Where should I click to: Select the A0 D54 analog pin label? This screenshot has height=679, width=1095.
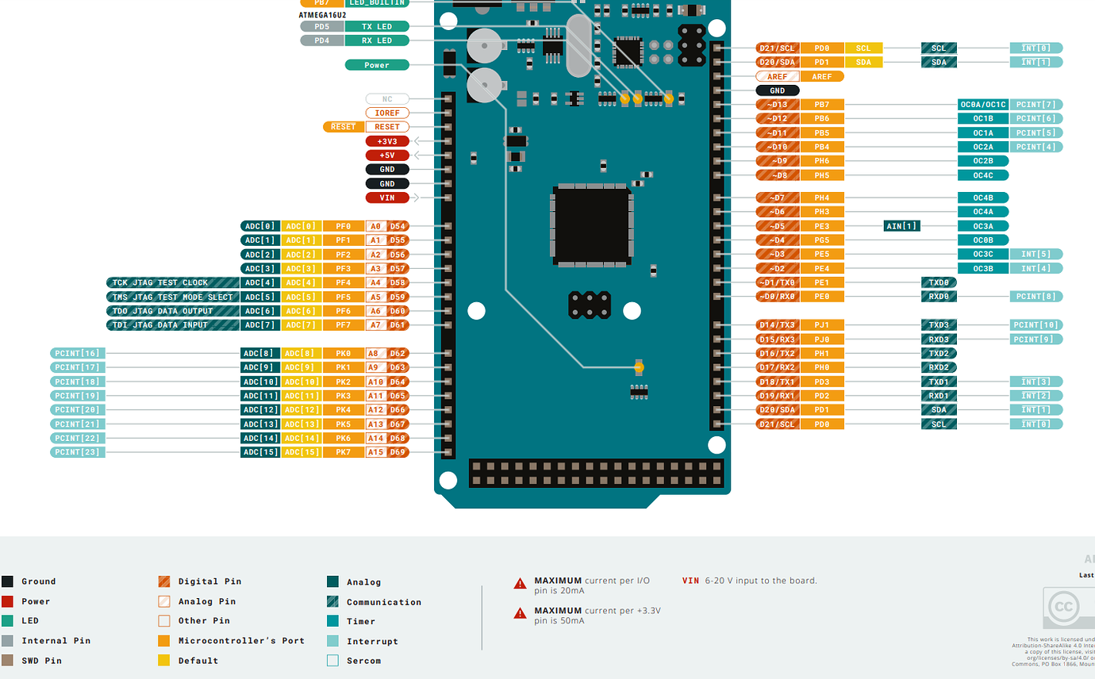pyautogui.click(x=386, y=225)
